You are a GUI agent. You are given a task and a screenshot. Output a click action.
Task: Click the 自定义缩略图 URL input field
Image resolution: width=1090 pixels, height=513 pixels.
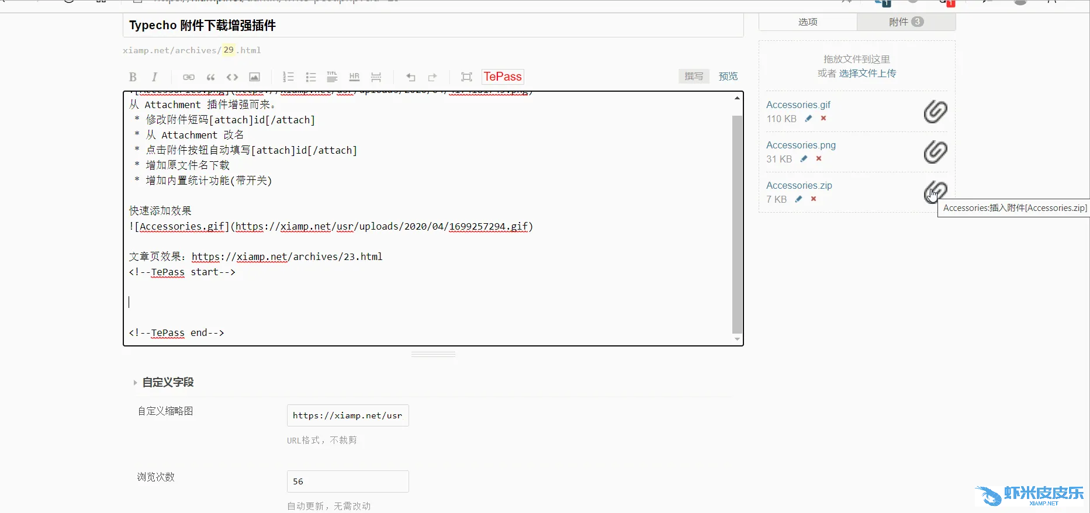(x=347, y=415)
